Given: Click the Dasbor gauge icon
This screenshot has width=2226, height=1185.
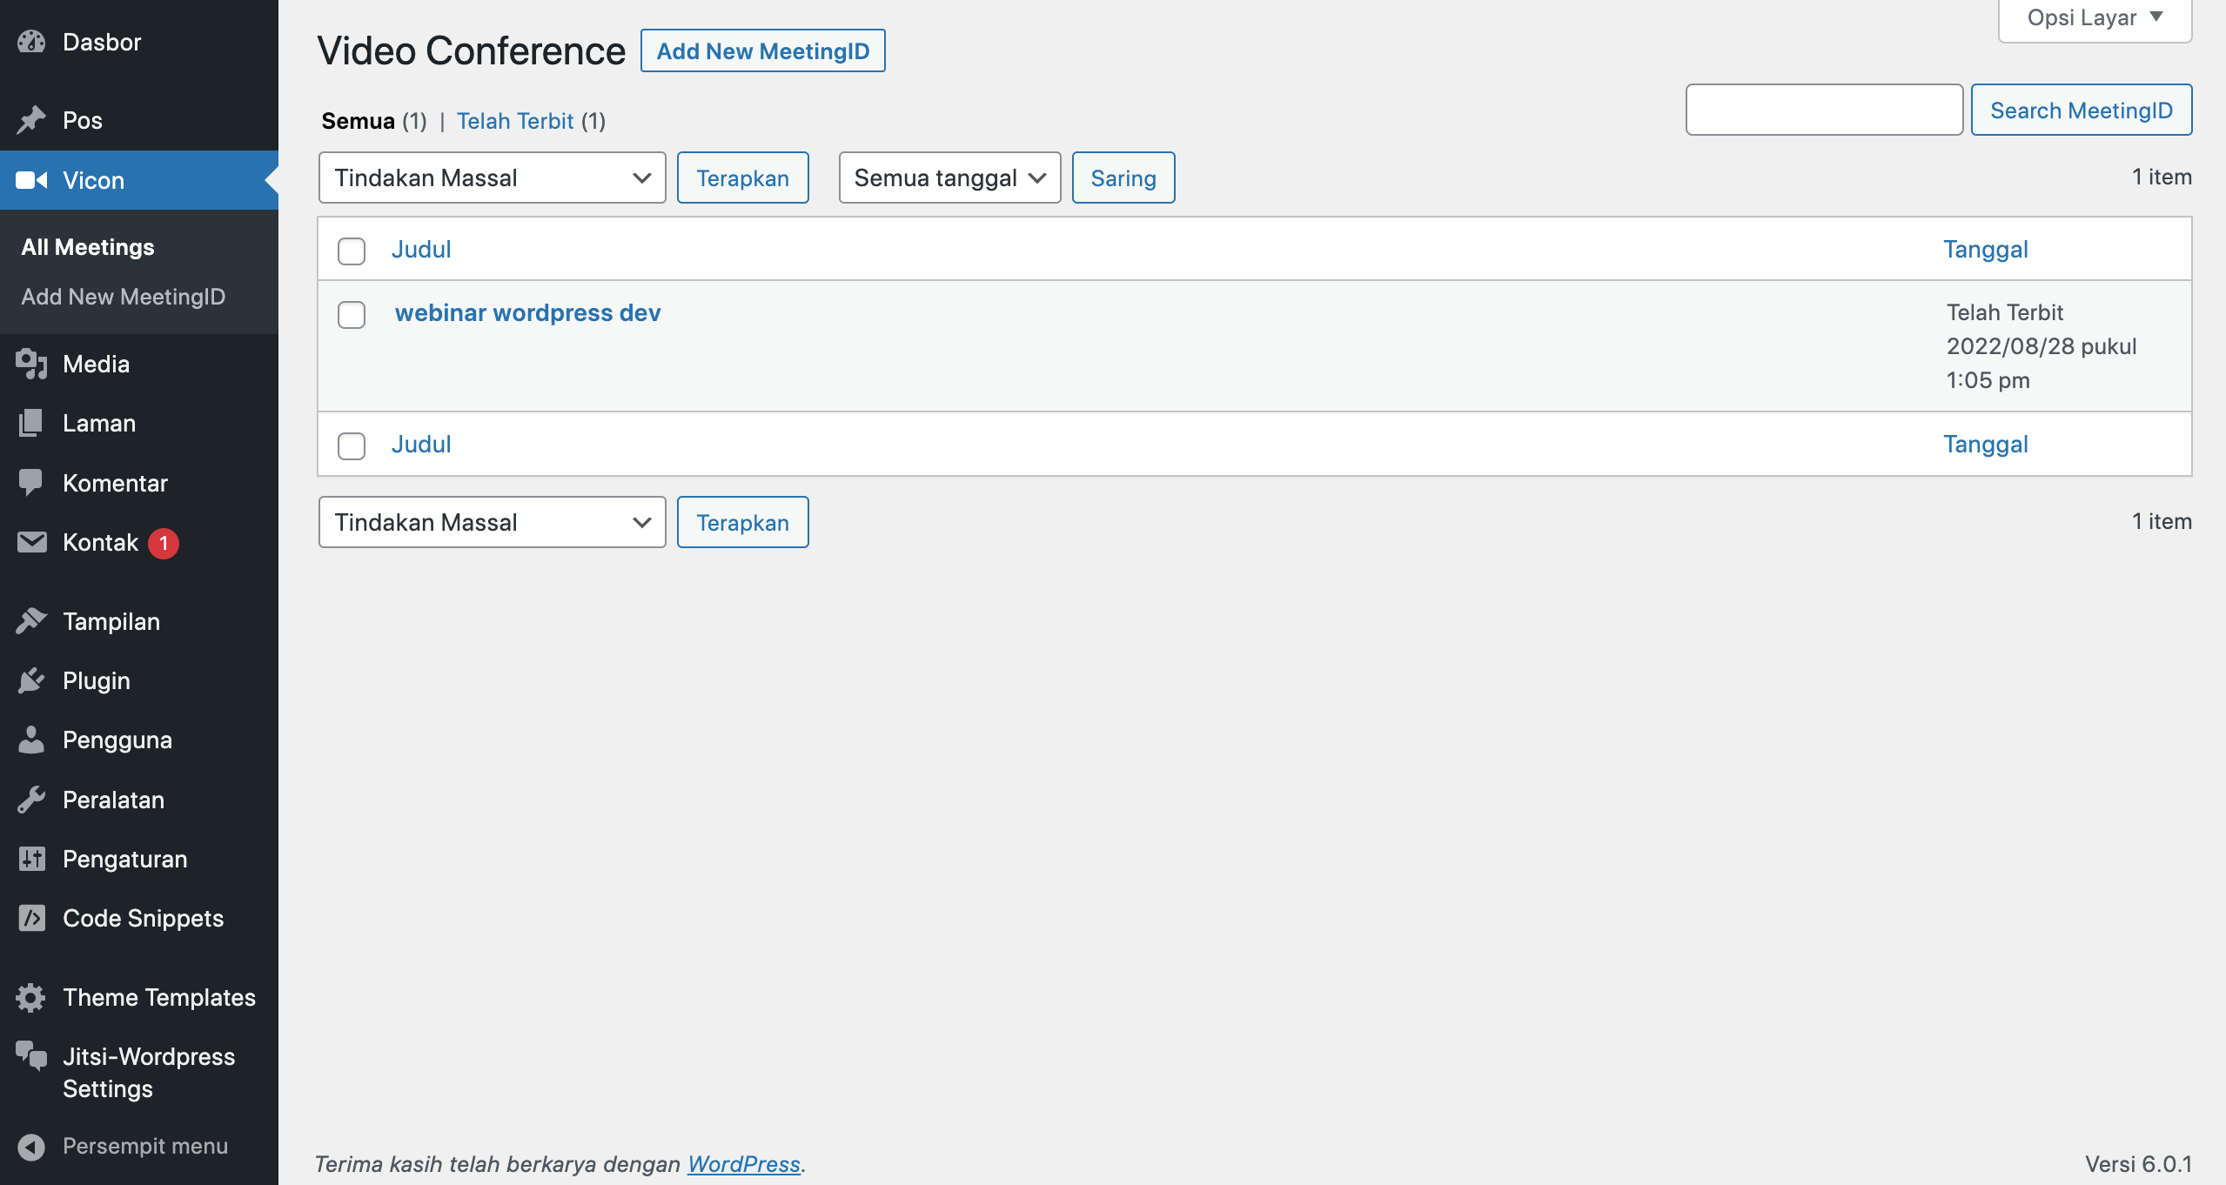Looking at the screenshot, I should click(x=31, y=42).
